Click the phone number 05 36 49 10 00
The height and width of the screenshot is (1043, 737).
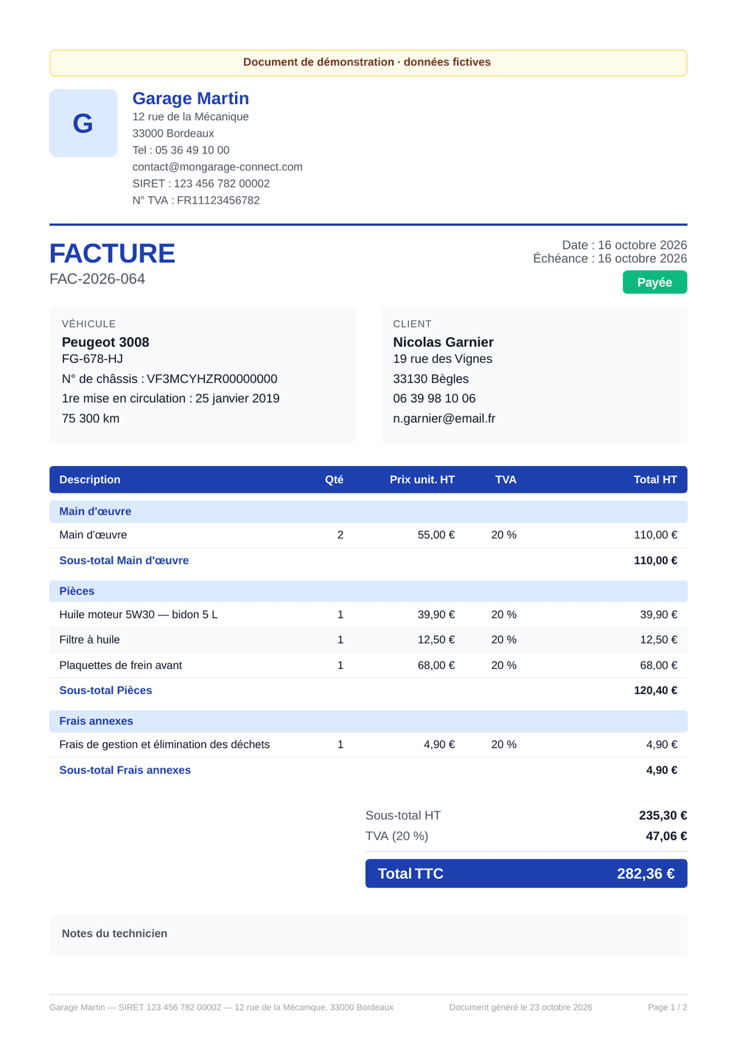coord(192,150)
